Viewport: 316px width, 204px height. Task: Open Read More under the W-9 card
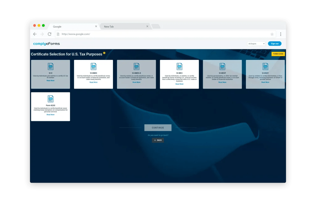(x=50, y=80)
